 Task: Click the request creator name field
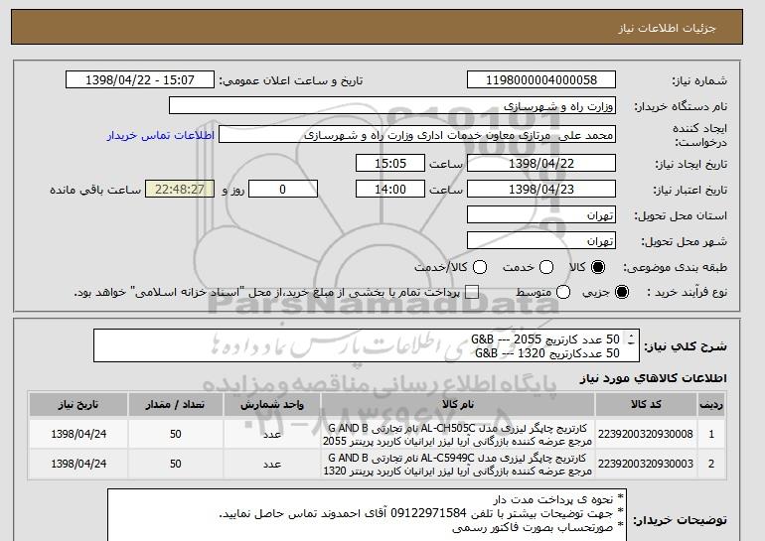pos(417,135)
